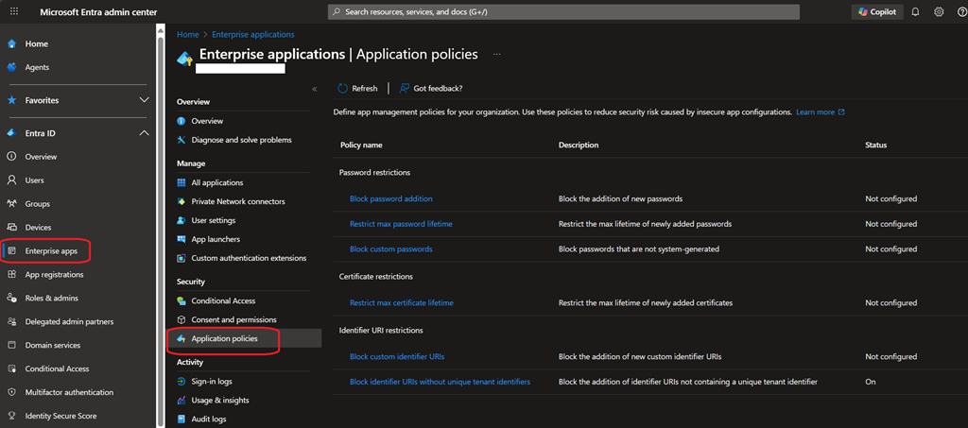Image resolution: width=968 pixels, height=428 pixels.
Task: Select Enterprise apps in left navigation
Action: (x=51, y=251)
